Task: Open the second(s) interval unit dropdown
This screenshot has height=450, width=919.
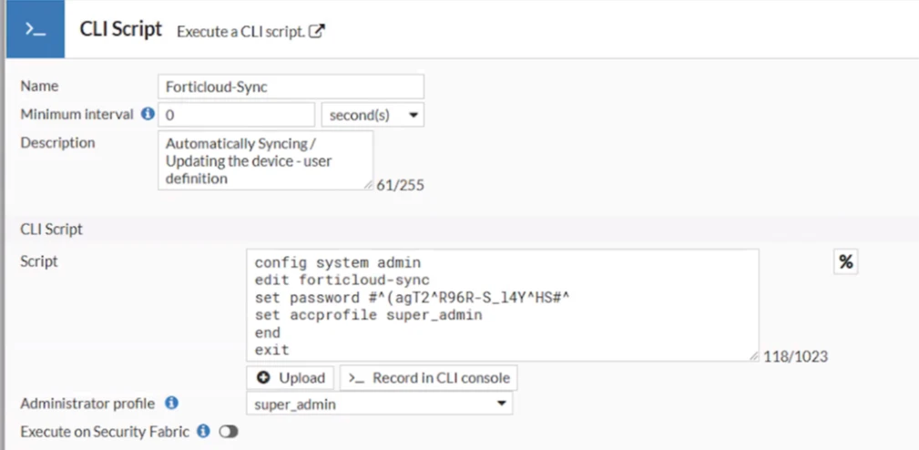Action: tap(373, 115)
